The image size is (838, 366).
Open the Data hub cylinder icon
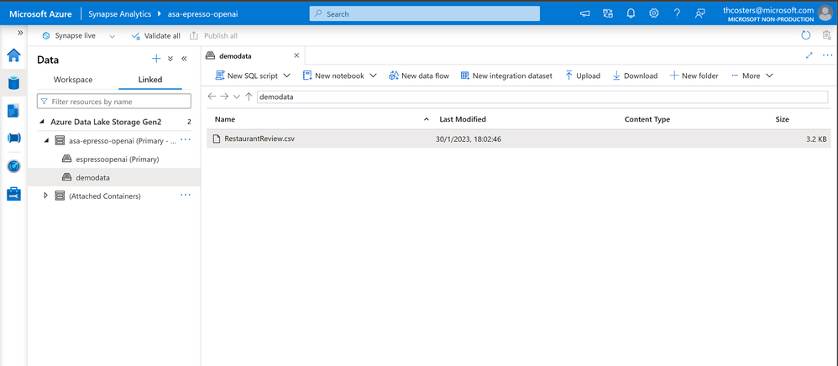click(13, 83)
